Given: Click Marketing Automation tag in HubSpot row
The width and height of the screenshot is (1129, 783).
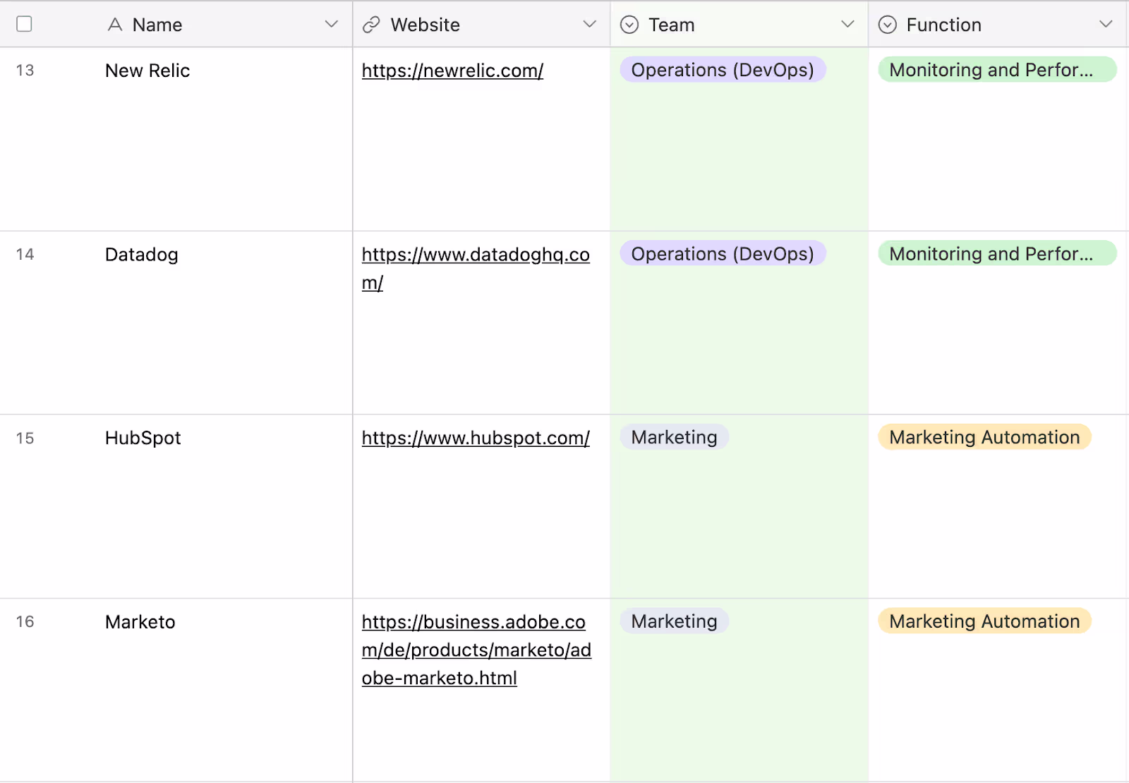Looking at the screenshot, I should pos(984,437).
